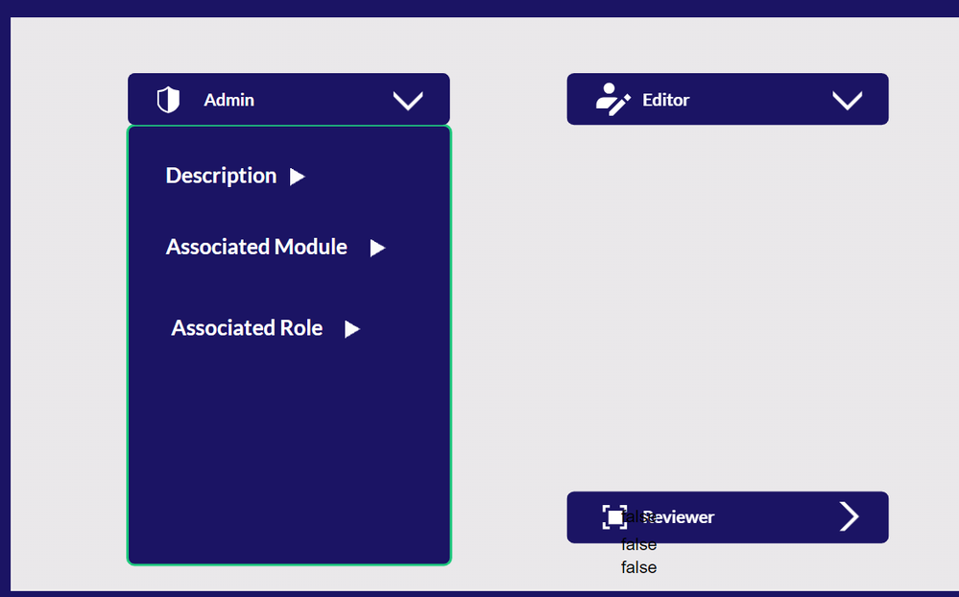959x597 pixels.
Task: Click the Editor user-pen icon
Action: [x=611, y=100]
